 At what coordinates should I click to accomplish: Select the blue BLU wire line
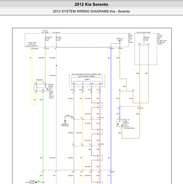click(x=111, y=116)
